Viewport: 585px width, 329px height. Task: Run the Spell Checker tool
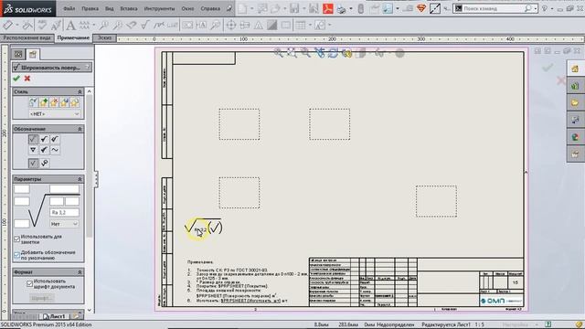[42, 26]
